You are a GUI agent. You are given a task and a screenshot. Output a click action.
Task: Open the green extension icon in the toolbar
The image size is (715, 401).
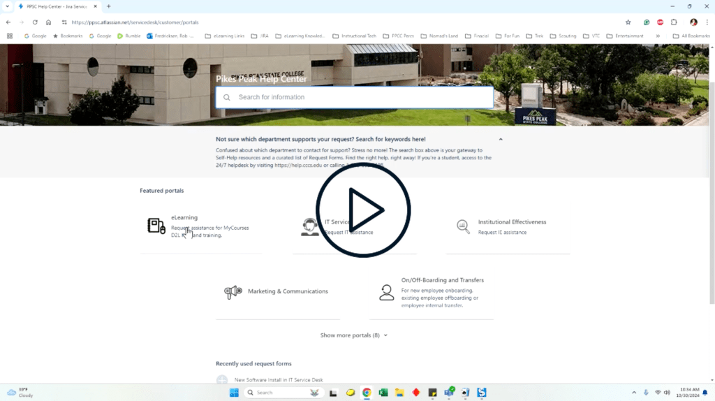click(647, 22)
